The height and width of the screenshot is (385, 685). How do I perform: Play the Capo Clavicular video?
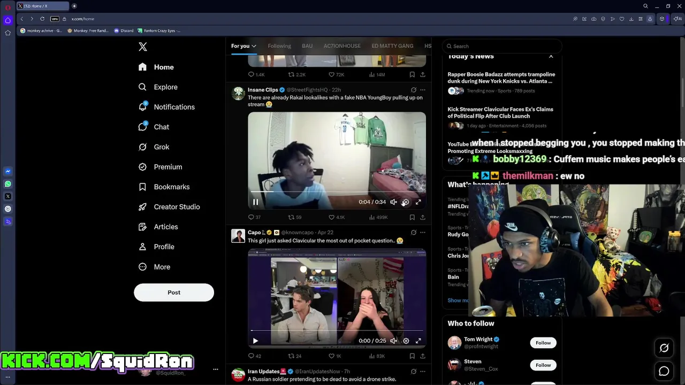click(x=255, y=341)
